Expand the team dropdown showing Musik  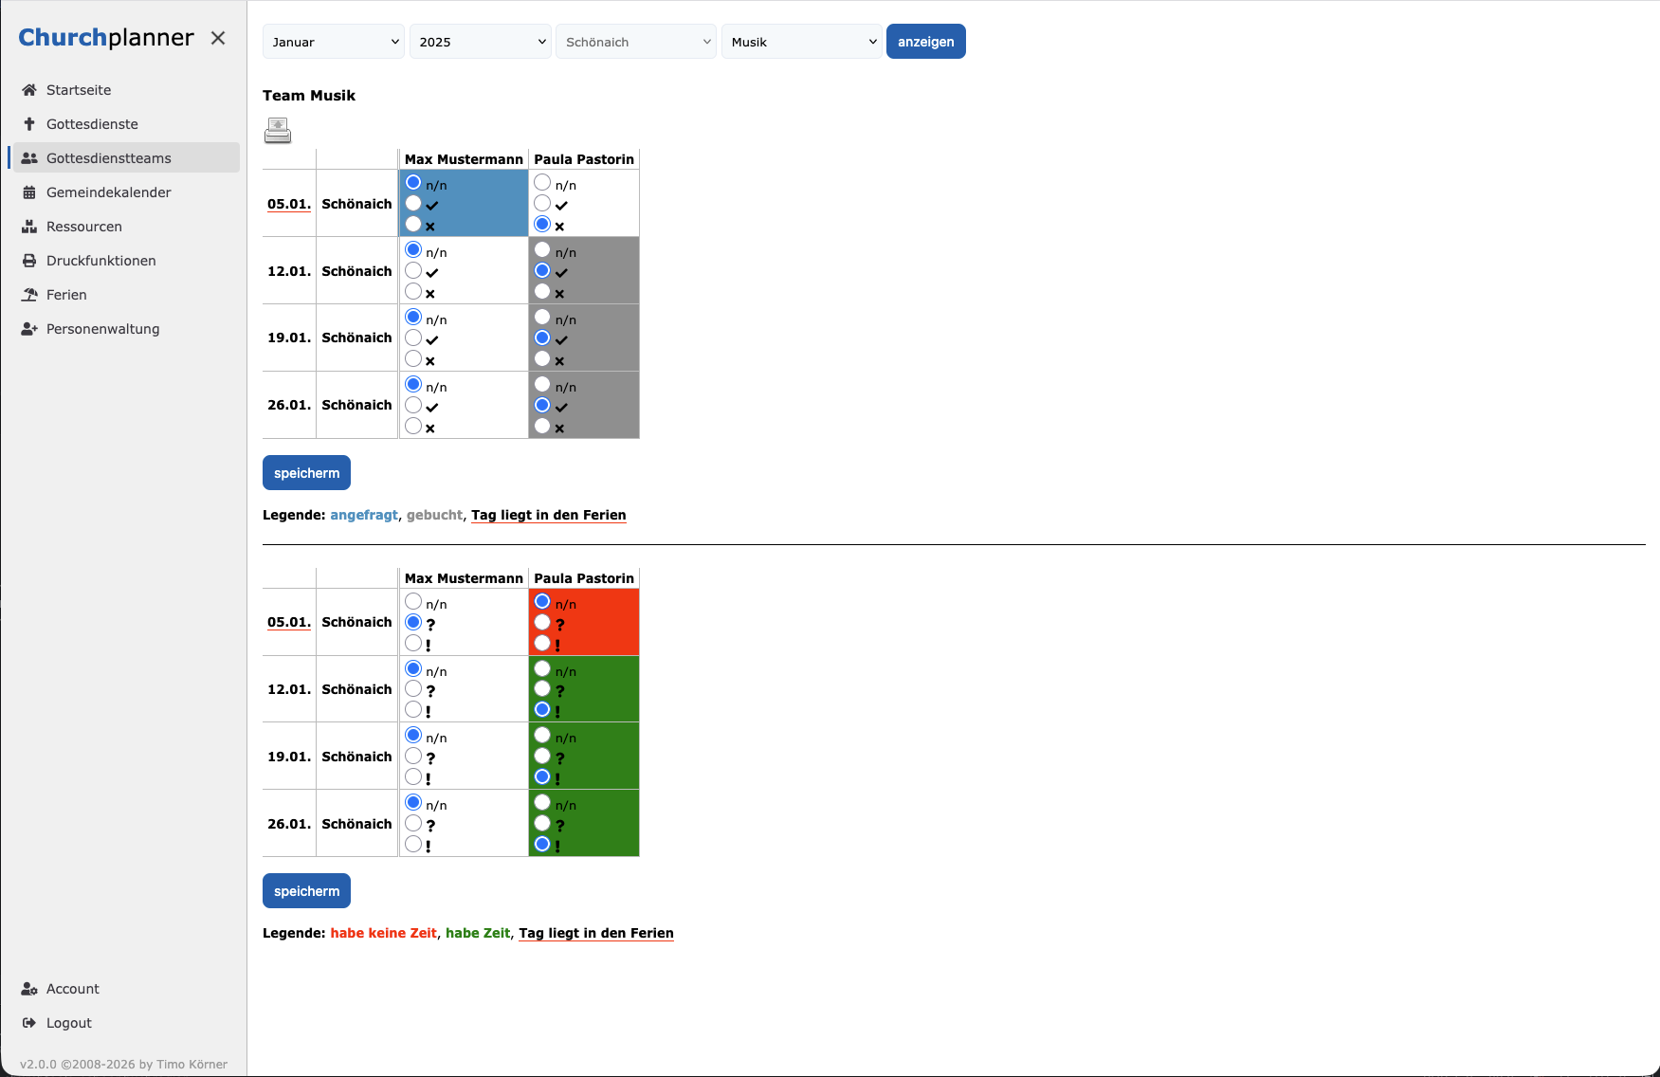tap(802, 42)
